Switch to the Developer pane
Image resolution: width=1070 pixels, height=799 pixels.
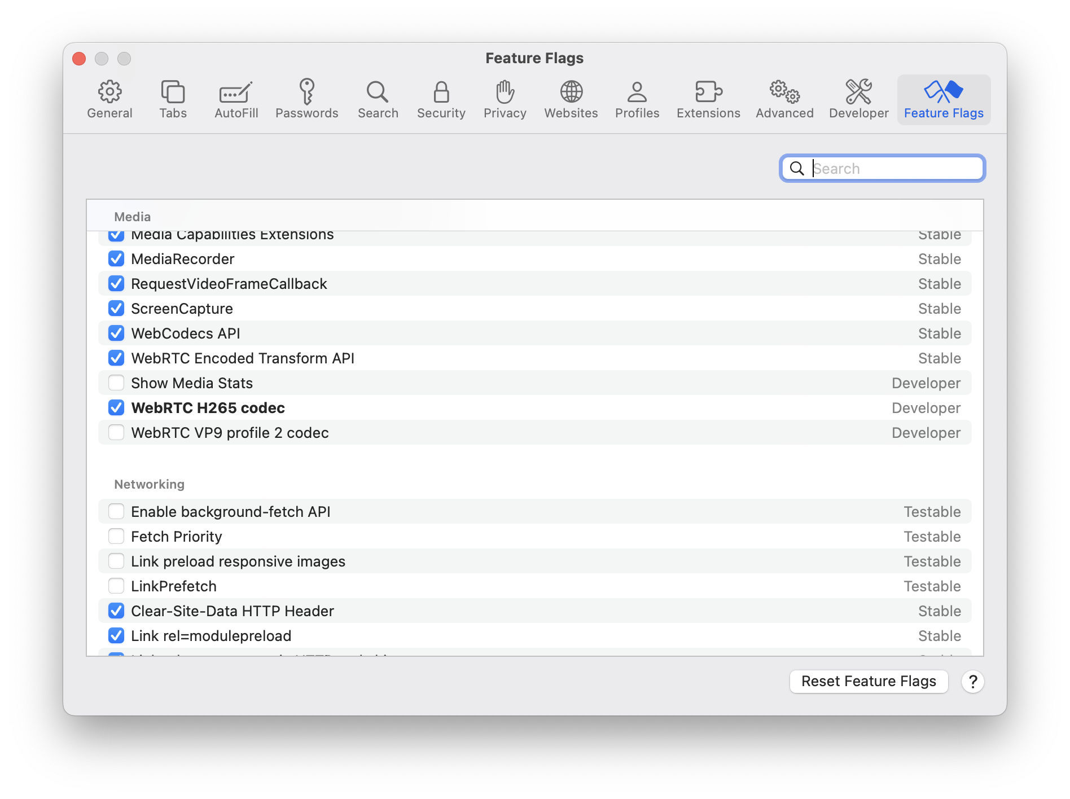[858, 100]
